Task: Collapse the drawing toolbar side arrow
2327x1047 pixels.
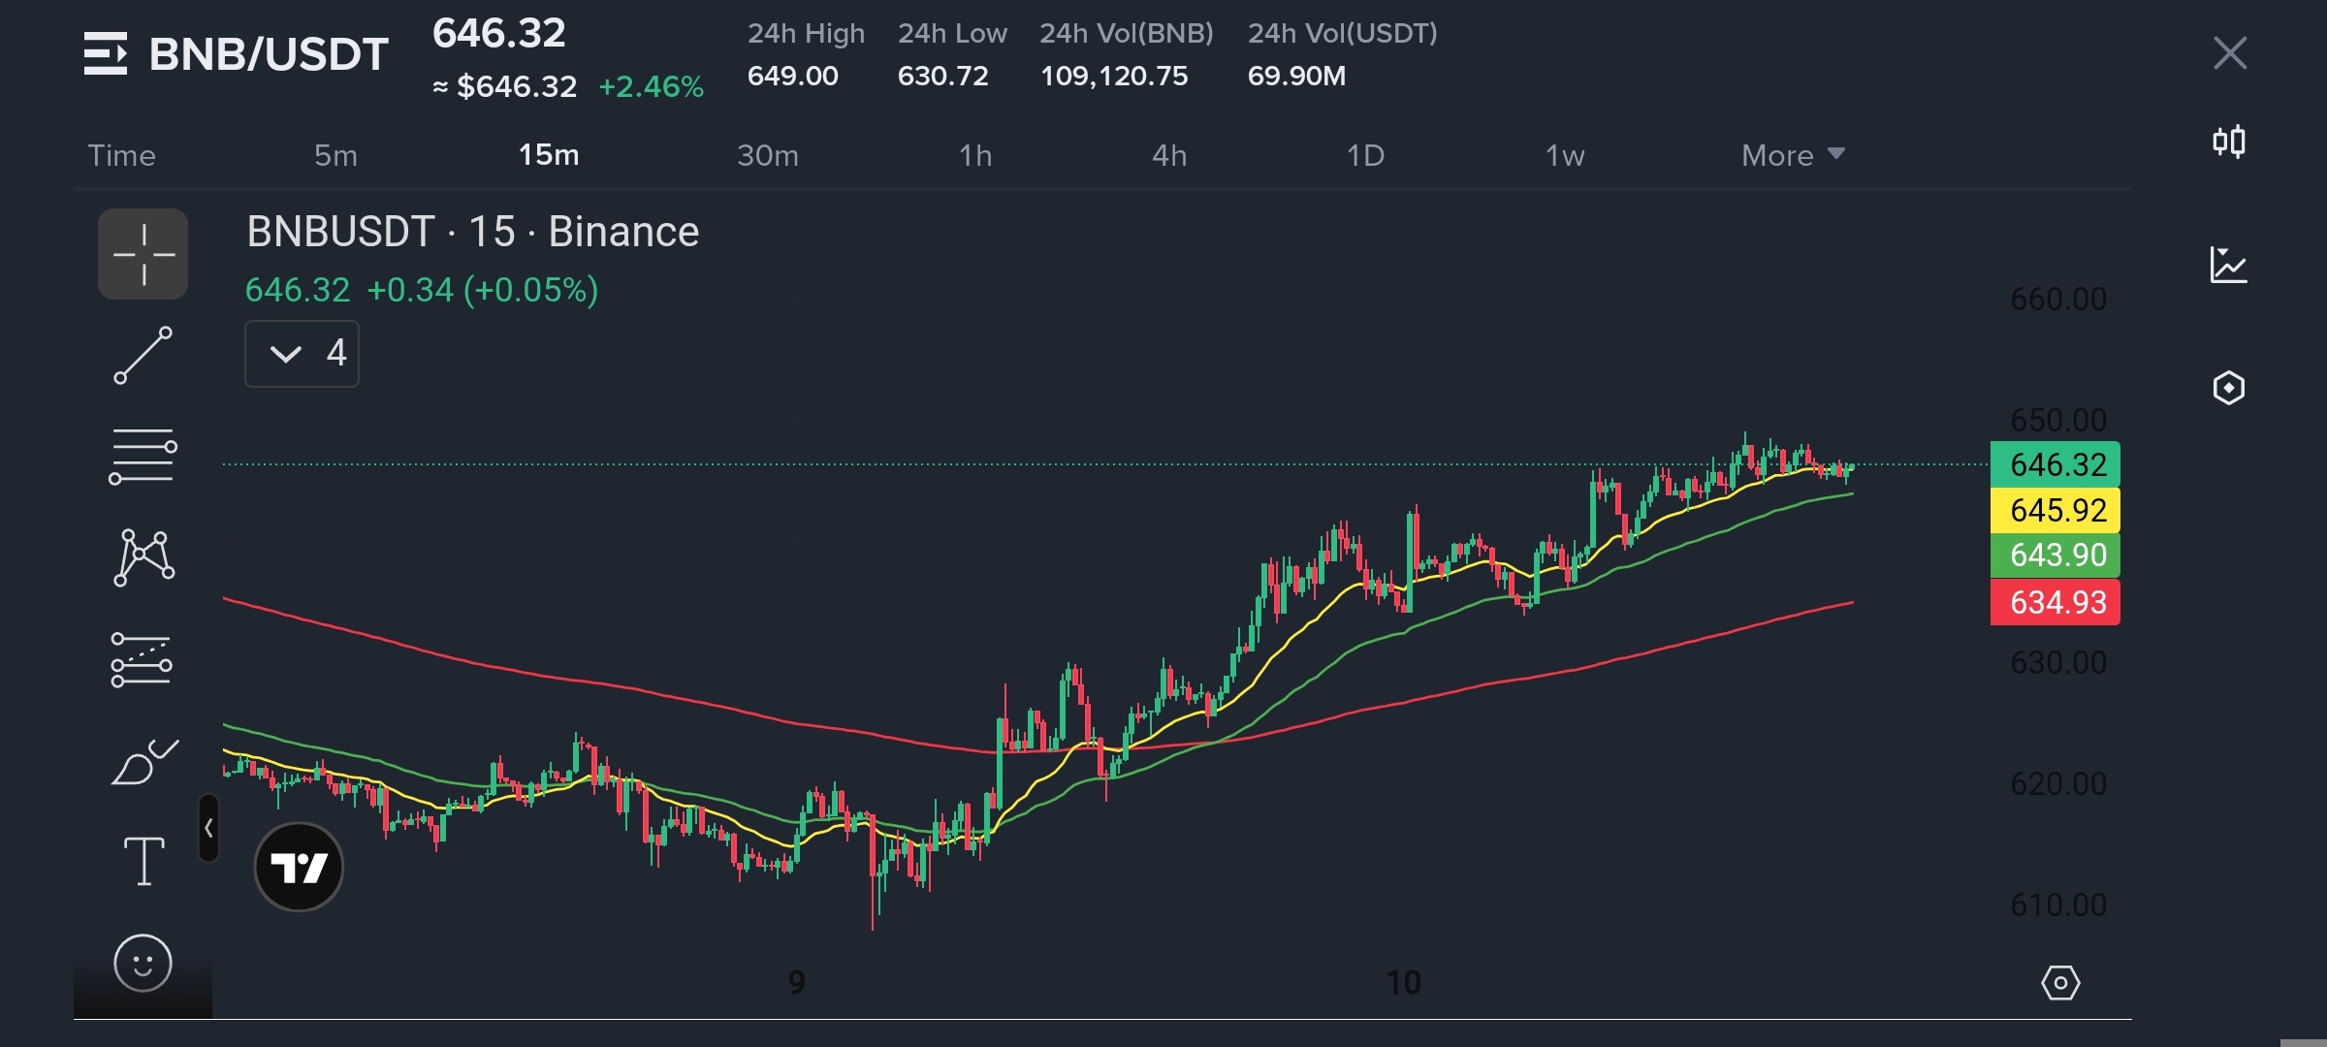Action: click(x=208, y=828)
